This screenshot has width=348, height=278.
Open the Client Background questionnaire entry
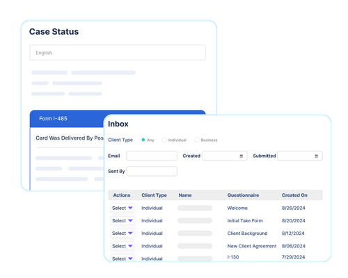tap(247, 234)
